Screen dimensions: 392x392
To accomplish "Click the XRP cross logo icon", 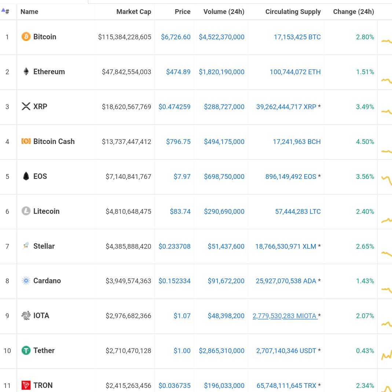I will point(26,107).
